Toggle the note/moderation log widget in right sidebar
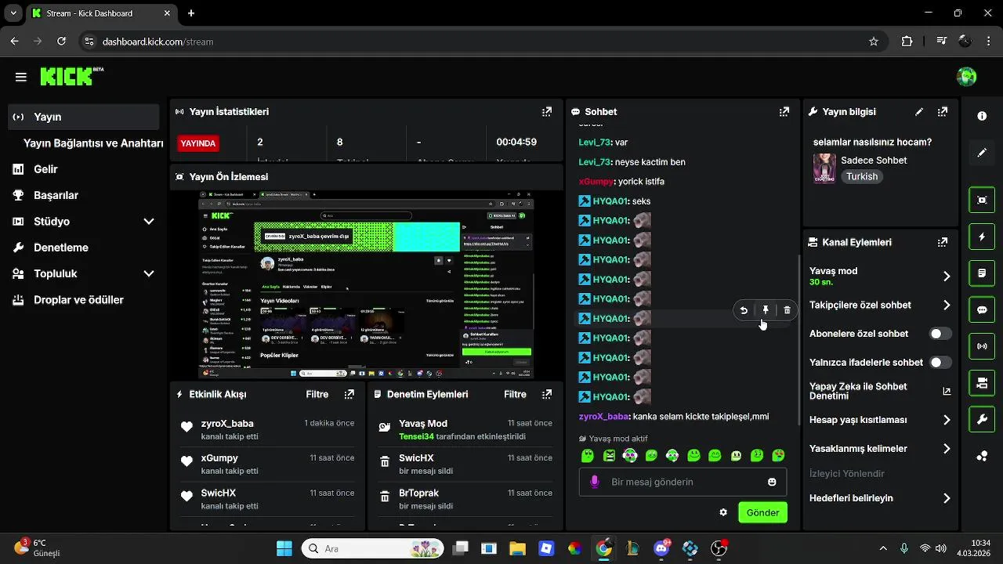The width and height of the screenshot is (1003, 564). coord(982,273)
